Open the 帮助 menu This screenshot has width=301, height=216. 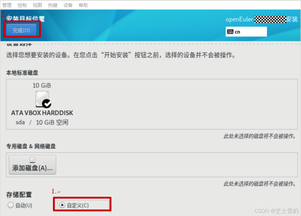tap(83, 5)
